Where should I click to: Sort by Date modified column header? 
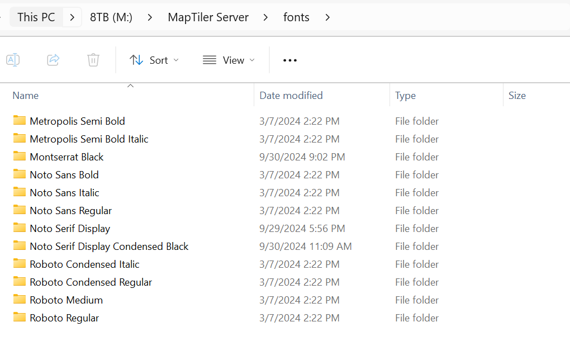coord(291,96)
